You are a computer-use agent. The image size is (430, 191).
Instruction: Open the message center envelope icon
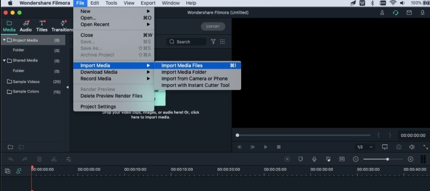pyautogui.click(x=409, y=13)
